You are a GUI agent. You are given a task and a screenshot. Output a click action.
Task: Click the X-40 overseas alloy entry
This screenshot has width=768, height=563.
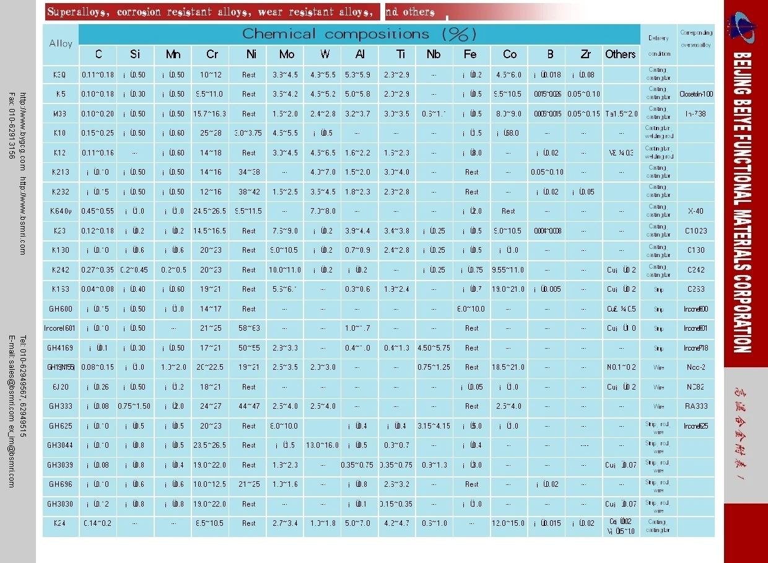pos(694,211)
